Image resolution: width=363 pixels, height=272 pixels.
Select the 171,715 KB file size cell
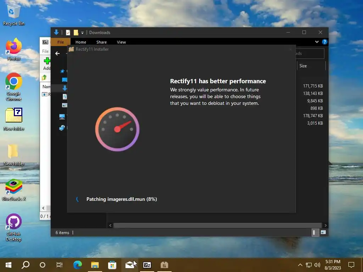click(313, 86)
